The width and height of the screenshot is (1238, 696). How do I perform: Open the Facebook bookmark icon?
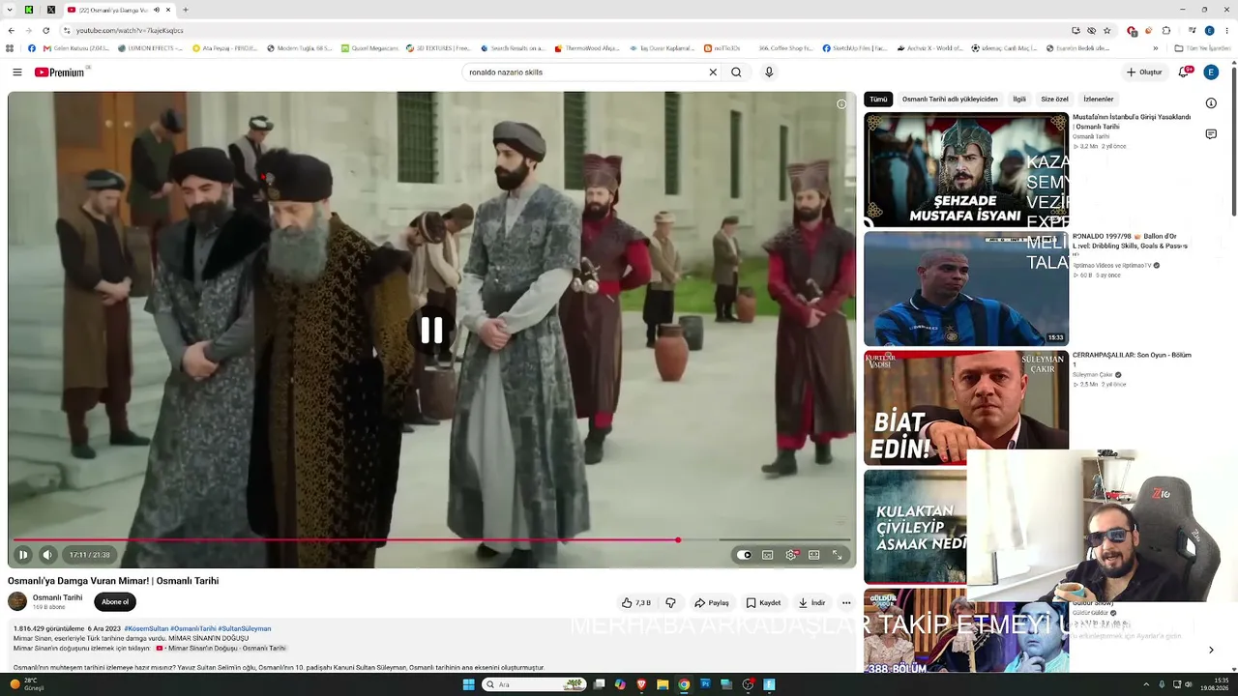click(x=32, y=48)
